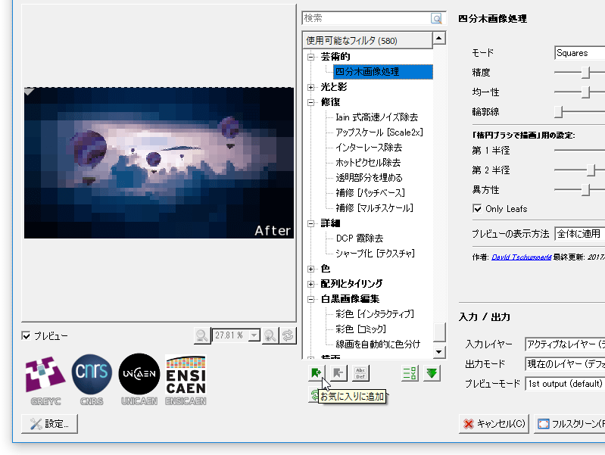Open the プレビューの表示方法 dropdown

(x=579, y=233)
